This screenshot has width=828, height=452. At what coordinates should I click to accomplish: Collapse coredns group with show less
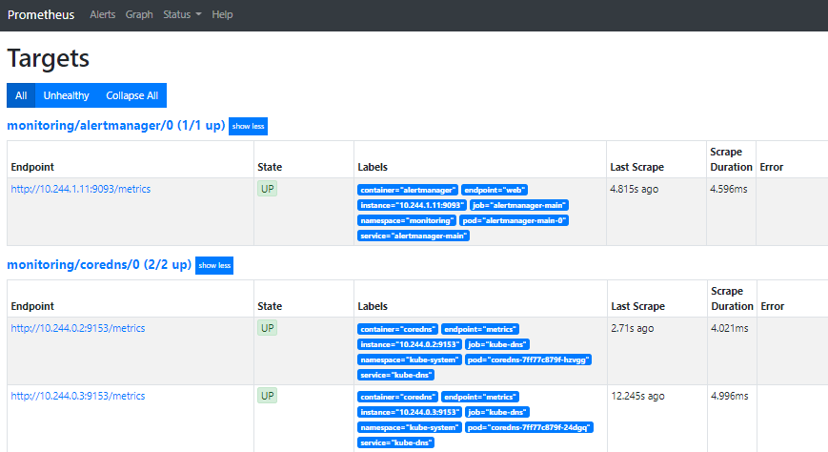(214, 265)
